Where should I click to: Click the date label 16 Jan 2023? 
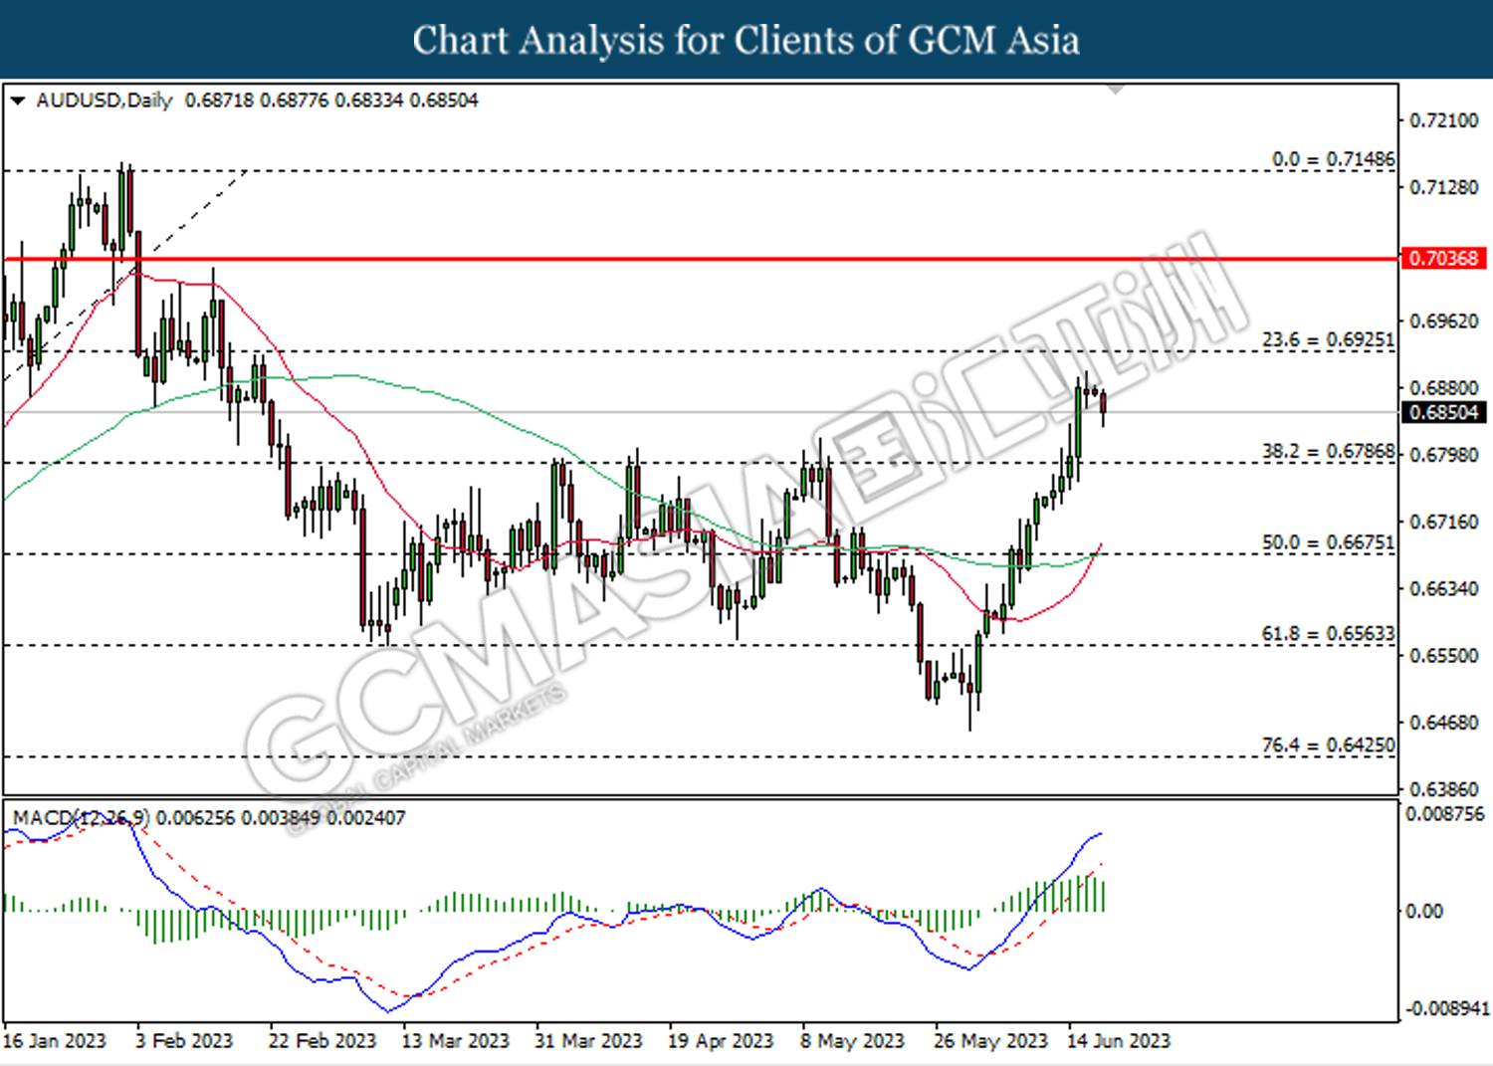[55, 1040]
